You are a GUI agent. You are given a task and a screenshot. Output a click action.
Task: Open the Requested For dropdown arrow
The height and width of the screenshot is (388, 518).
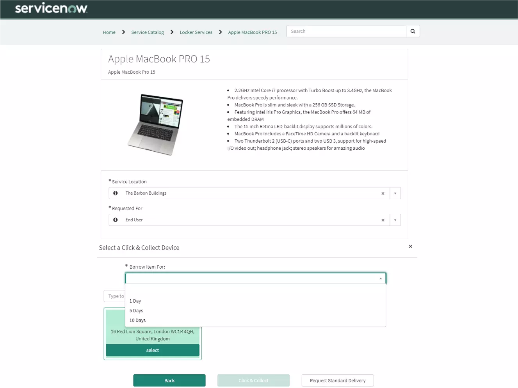point(395,220)
